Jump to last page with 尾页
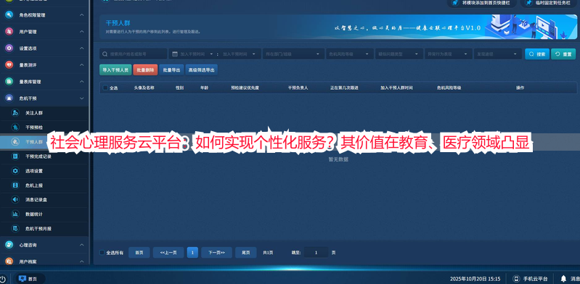Viewport: 580px width, 284px height. pyautogui.click(x=246, y=253)
